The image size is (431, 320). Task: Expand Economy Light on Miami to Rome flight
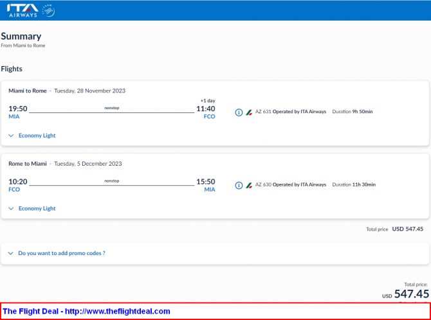pos(32,136)
